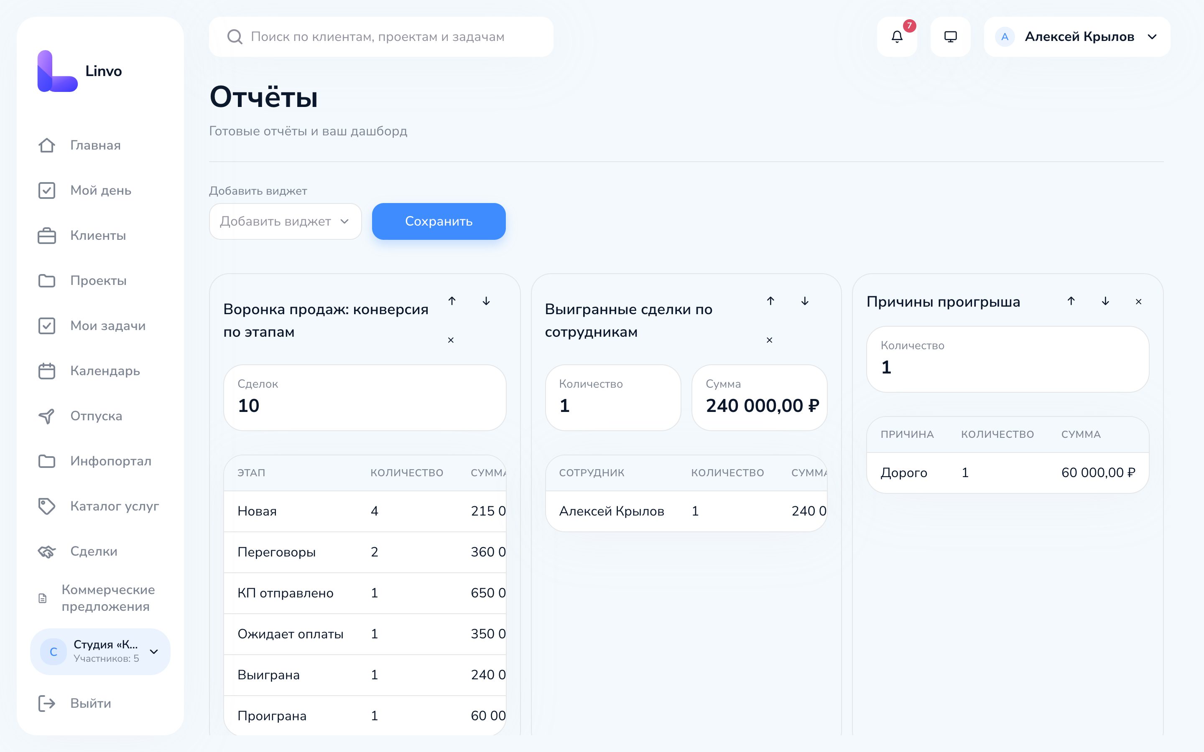The height and width of the screenshot is (752, 1204).
Task: Click the avatar with letter A
Action: 1005,37
